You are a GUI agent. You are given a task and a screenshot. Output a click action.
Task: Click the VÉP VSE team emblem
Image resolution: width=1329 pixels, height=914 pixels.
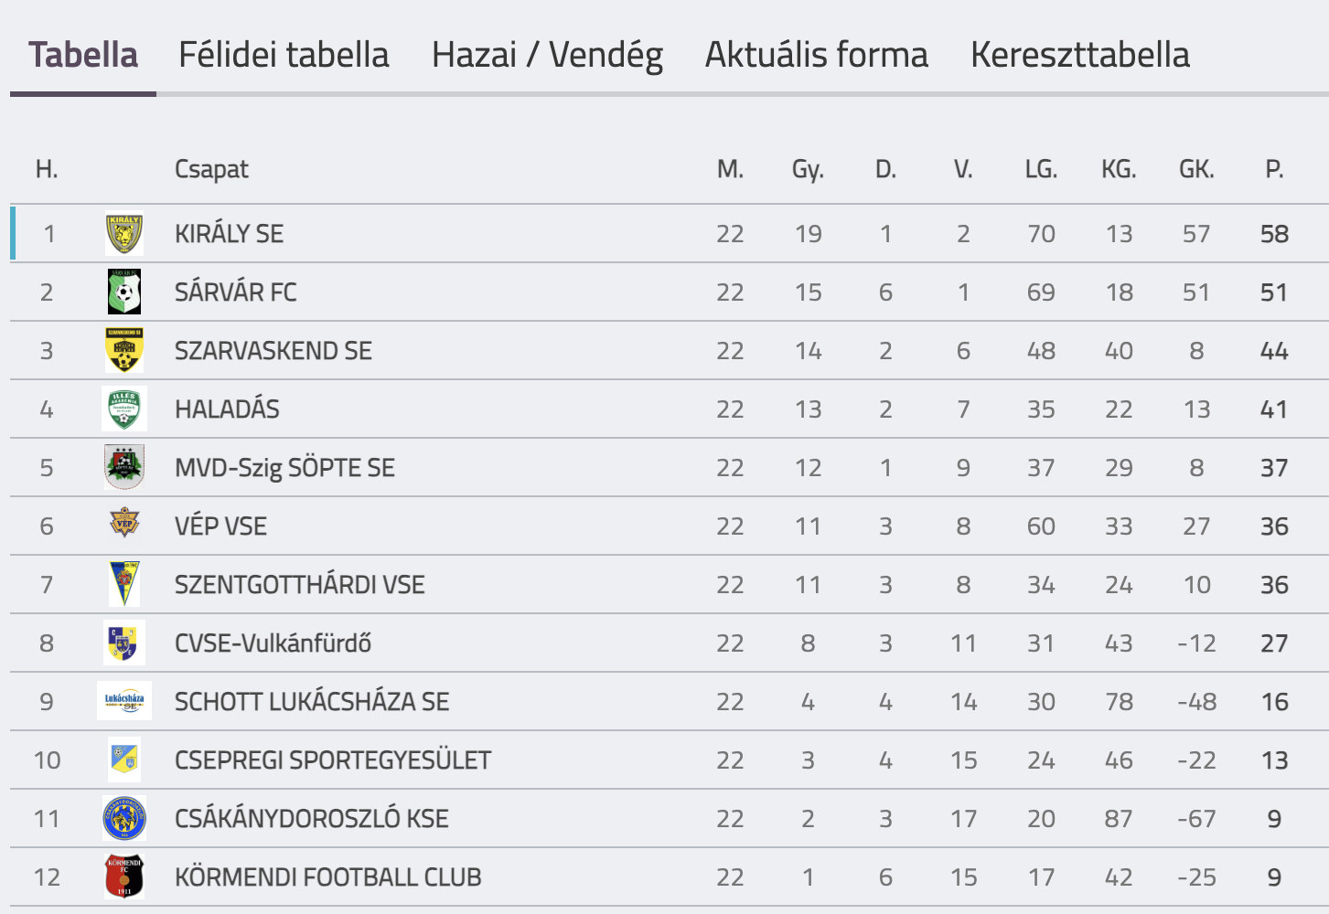pos(124,525)
